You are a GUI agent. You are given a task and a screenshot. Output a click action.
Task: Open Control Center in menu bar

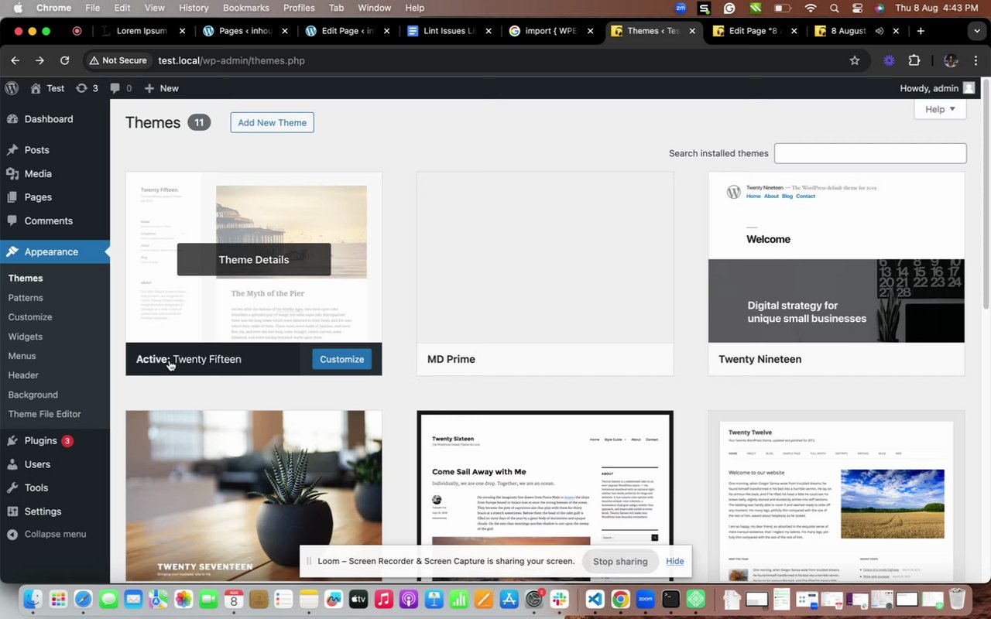(856, 8)
